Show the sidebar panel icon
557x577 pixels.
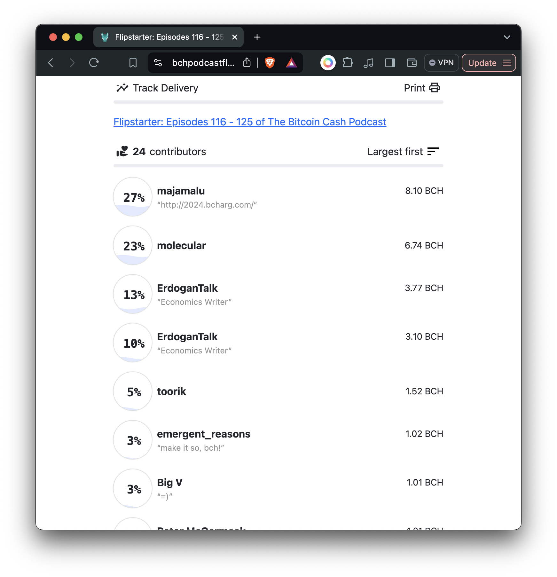[x=390, y=63]
